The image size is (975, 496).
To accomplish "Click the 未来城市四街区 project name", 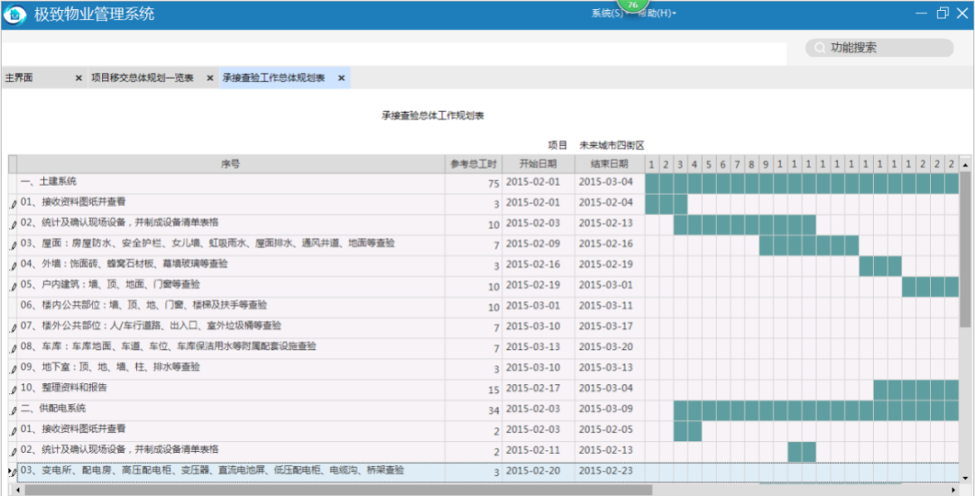I will coord(612,145).
